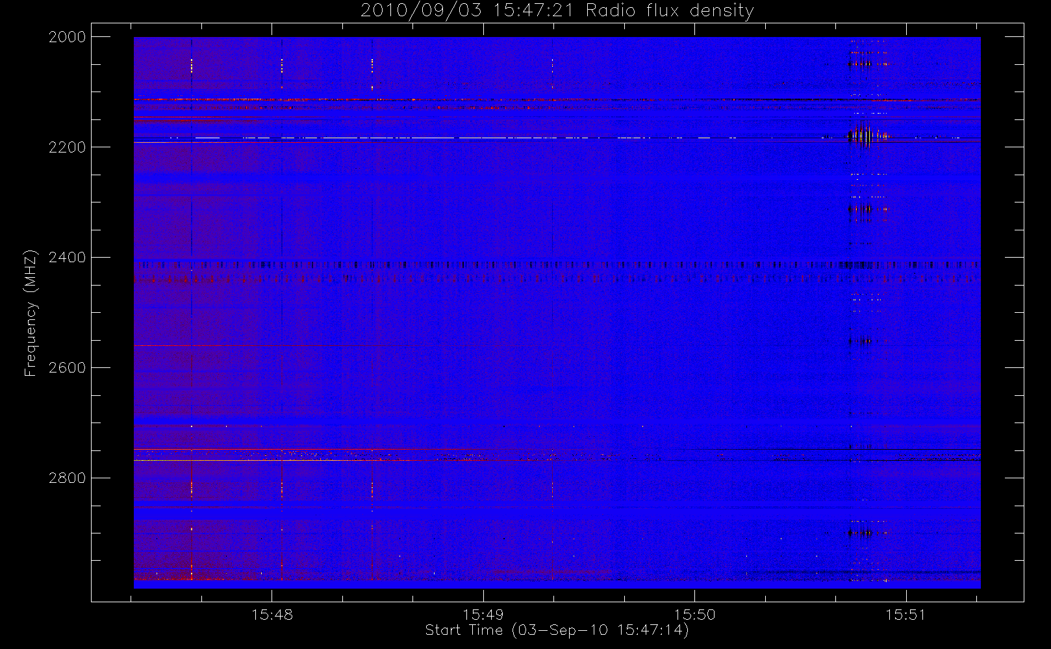
Task: Select the 15:51 time tick label
Action: click(x=905, y=615)
